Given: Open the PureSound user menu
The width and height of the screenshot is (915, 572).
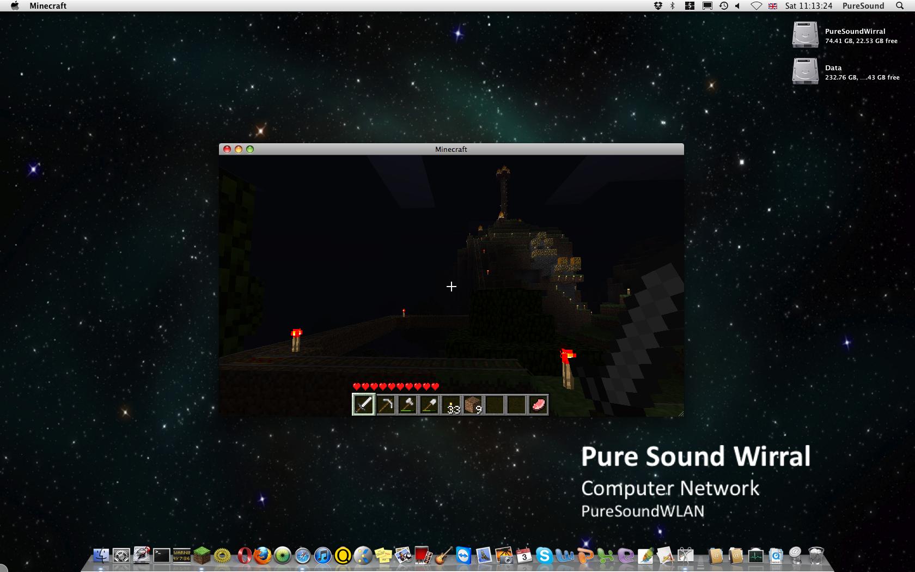Looking at the screenshot, I should [x=863, y=5].
